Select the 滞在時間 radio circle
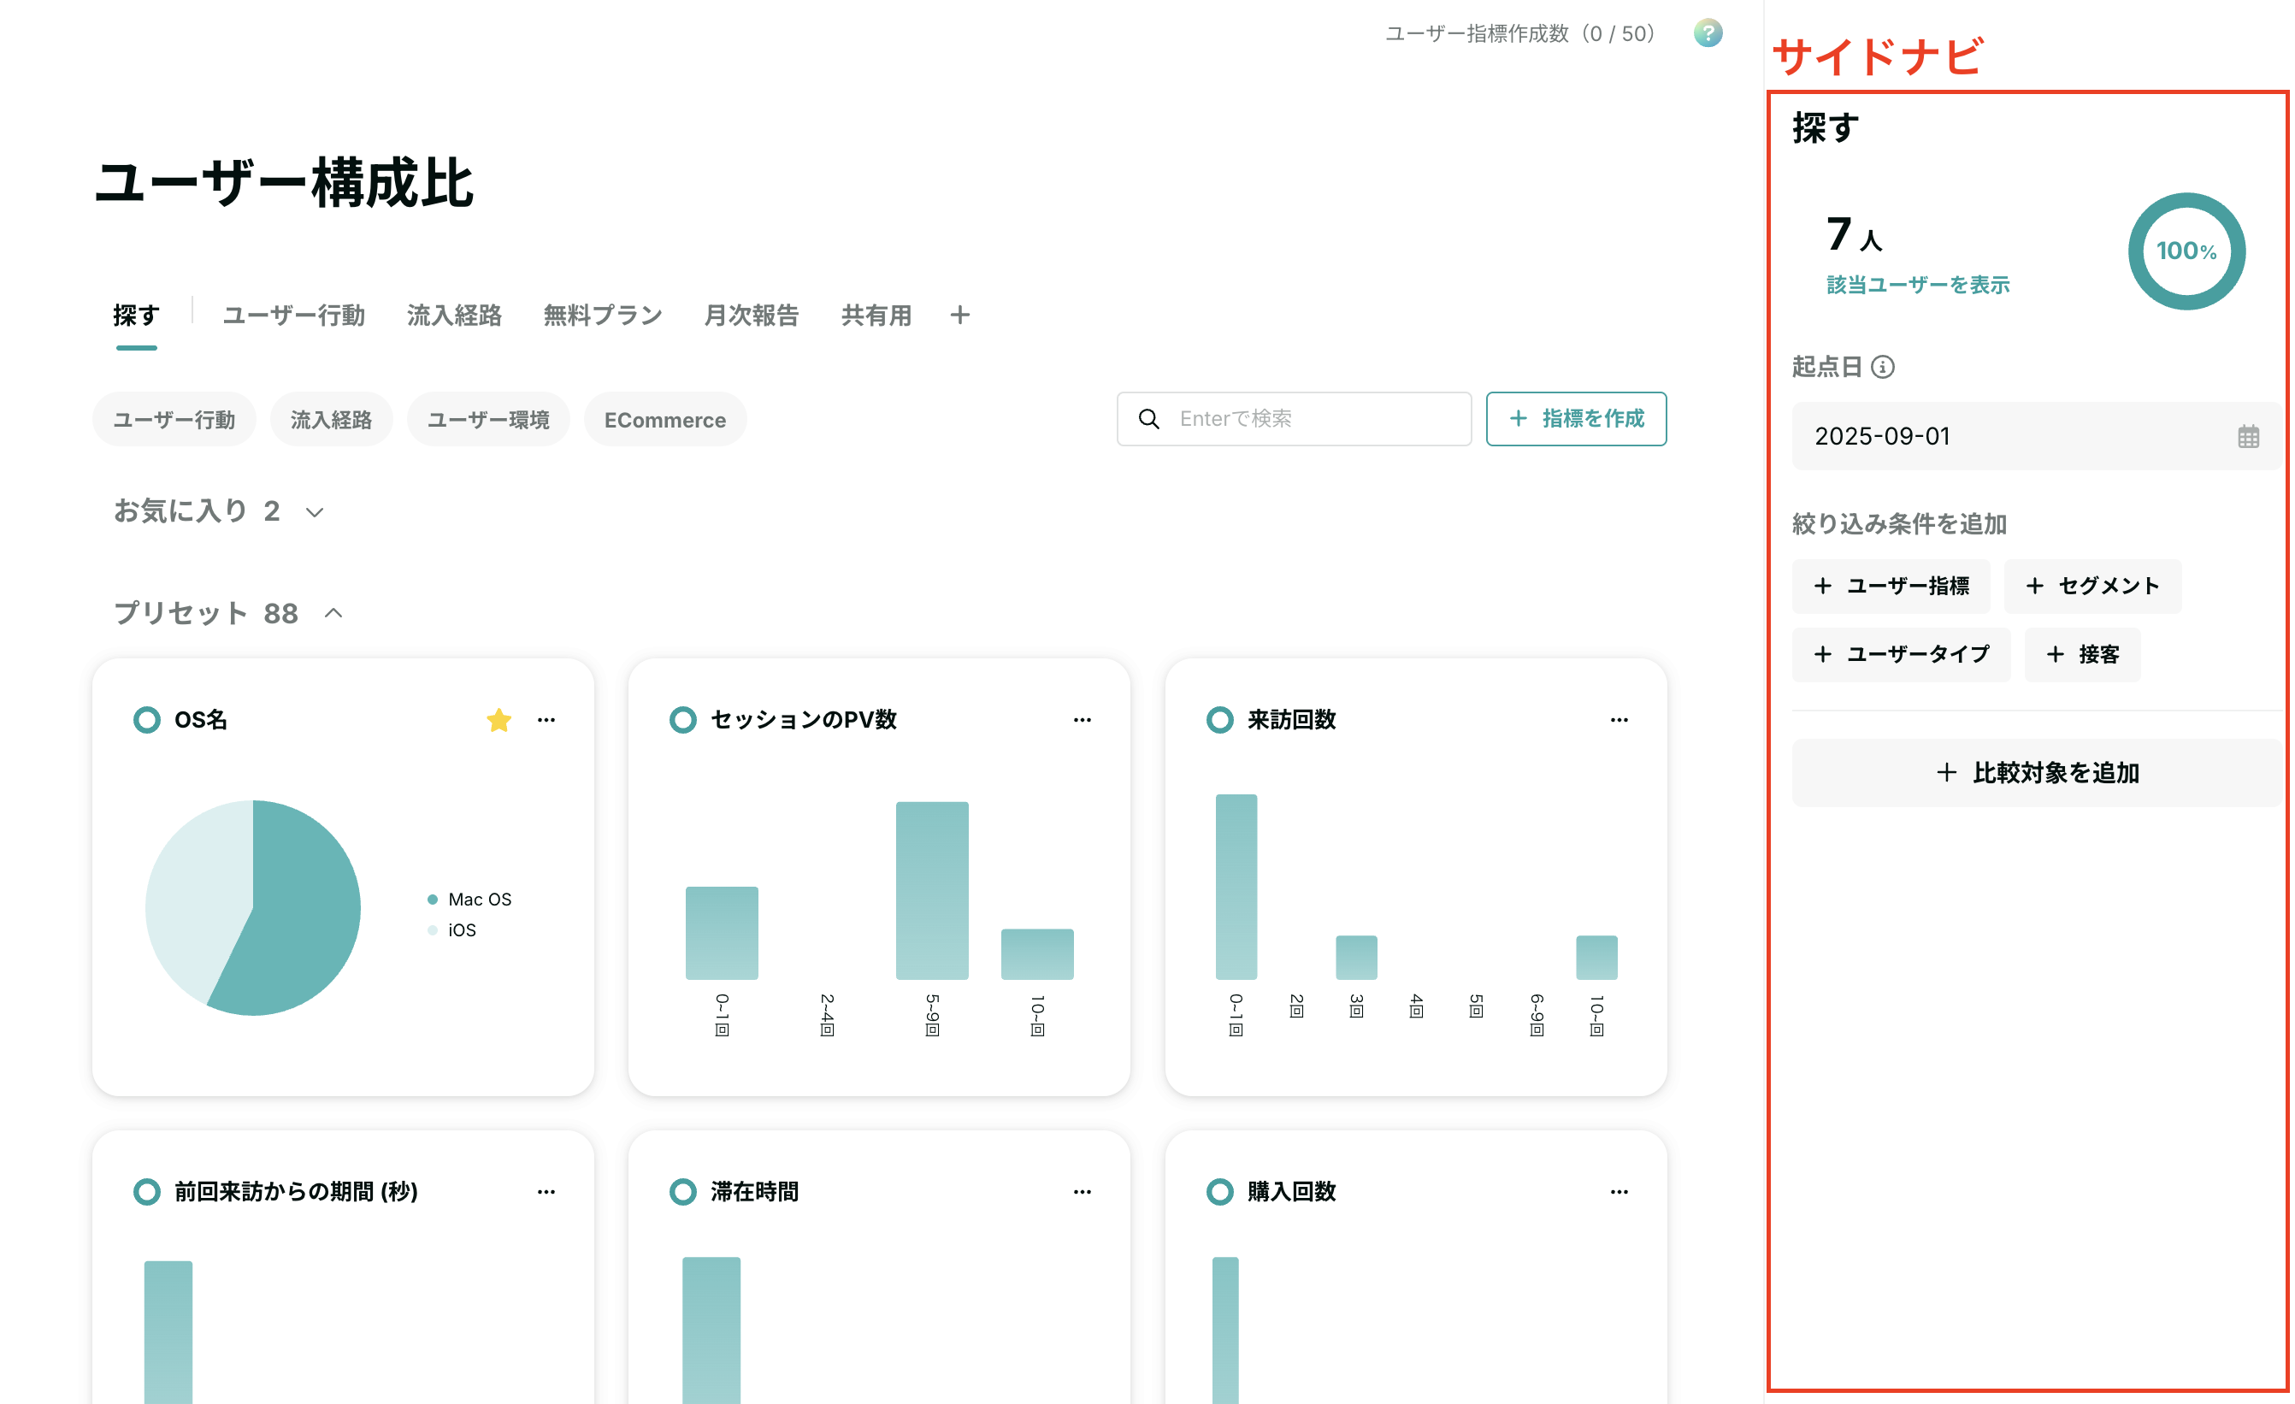Viewport: 2295px width, 1404px height. pos(682,1192)
